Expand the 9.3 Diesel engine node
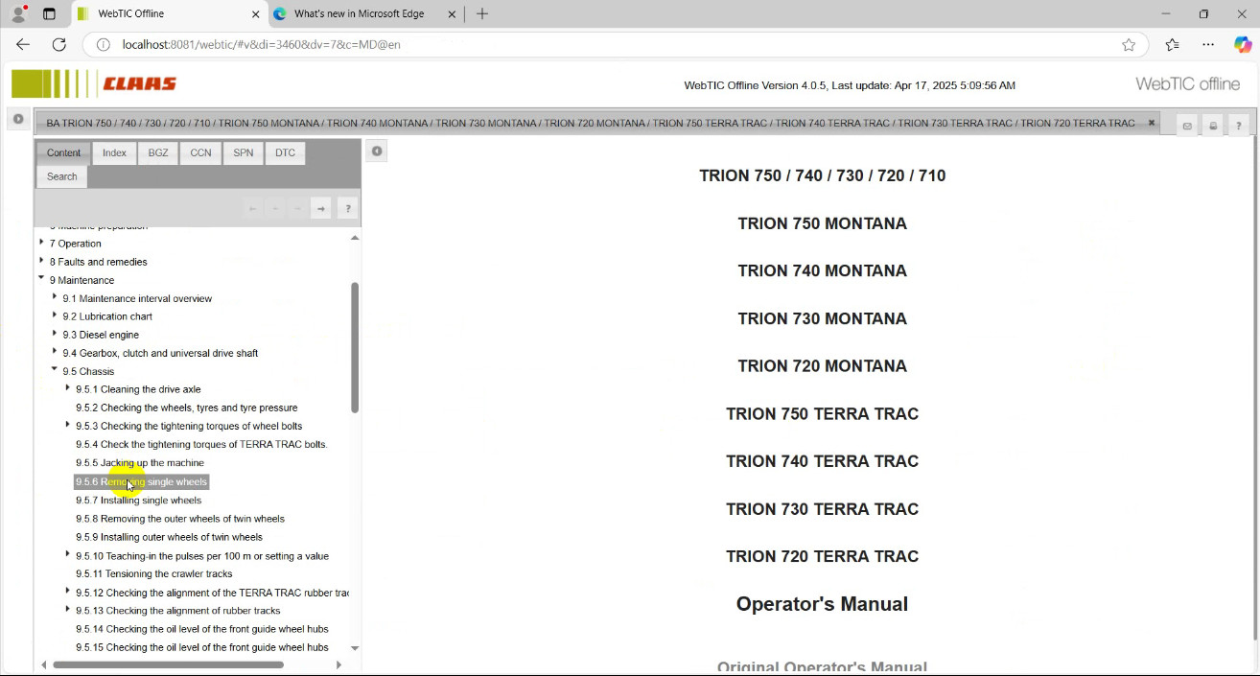The width and height of the screenshot is (1260, 676). point(55,334)
